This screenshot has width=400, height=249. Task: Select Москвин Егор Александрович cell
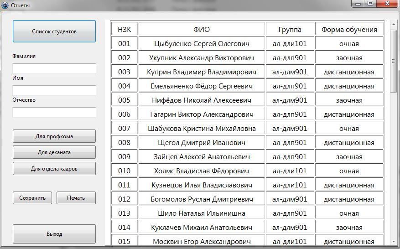point(202,241)
